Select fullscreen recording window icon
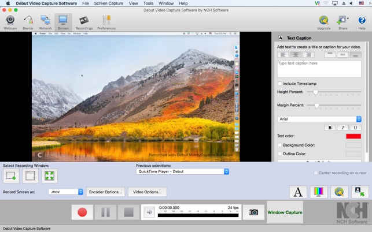This screenshot has height=232, width=372. (50, 176)
